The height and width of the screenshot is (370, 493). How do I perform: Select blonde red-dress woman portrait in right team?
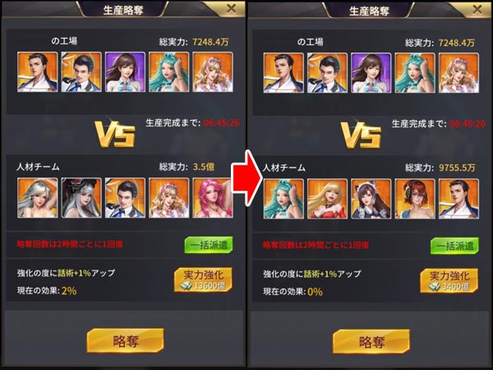[328, 199]
